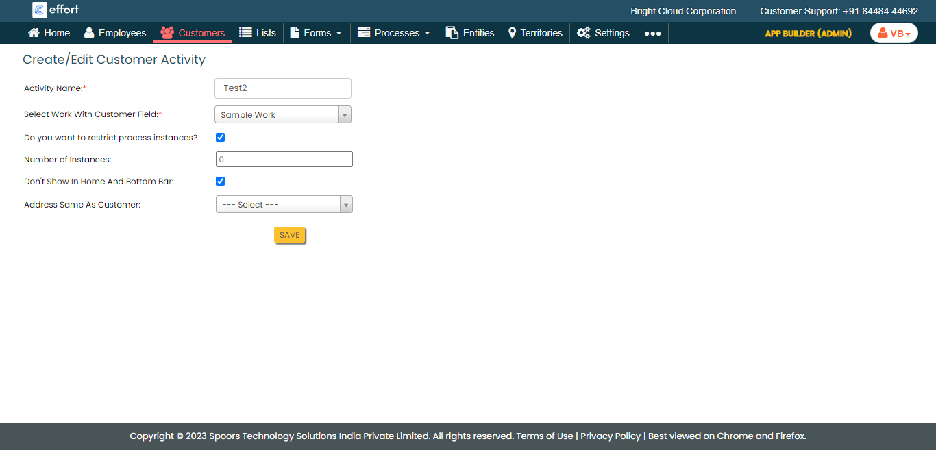Click the Settings gears icon
Screen dimensions: 936x450
click(x=583, y=33)
